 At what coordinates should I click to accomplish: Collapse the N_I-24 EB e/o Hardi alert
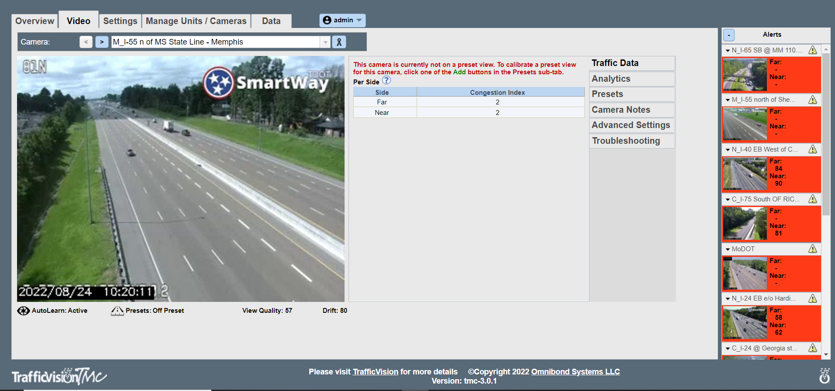(x=728, y=299)
